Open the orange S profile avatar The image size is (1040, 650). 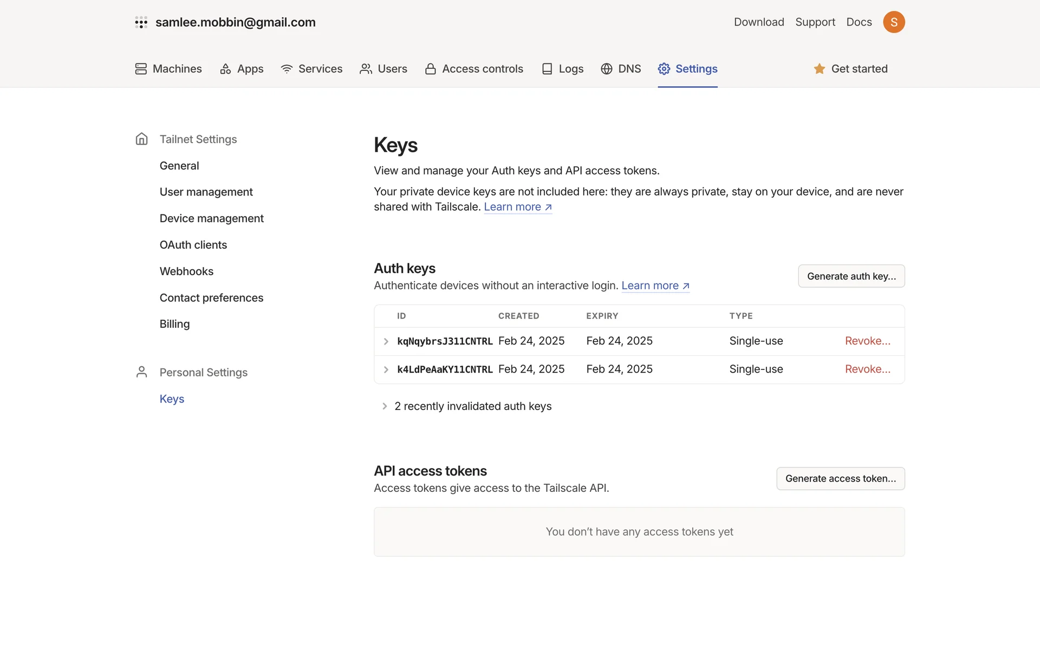point(894,22)
